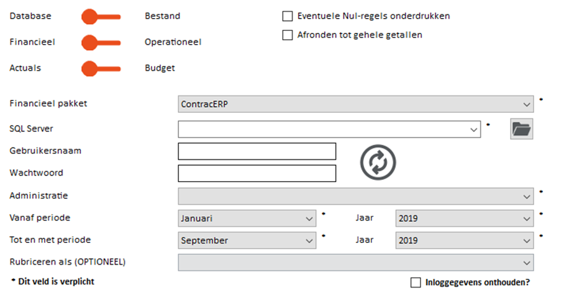
Task: Check Eventuele Nul-regels onderdrukken
Action: point(288,16)
